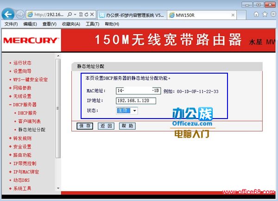Open Favorites star icon

coord(265,14)
